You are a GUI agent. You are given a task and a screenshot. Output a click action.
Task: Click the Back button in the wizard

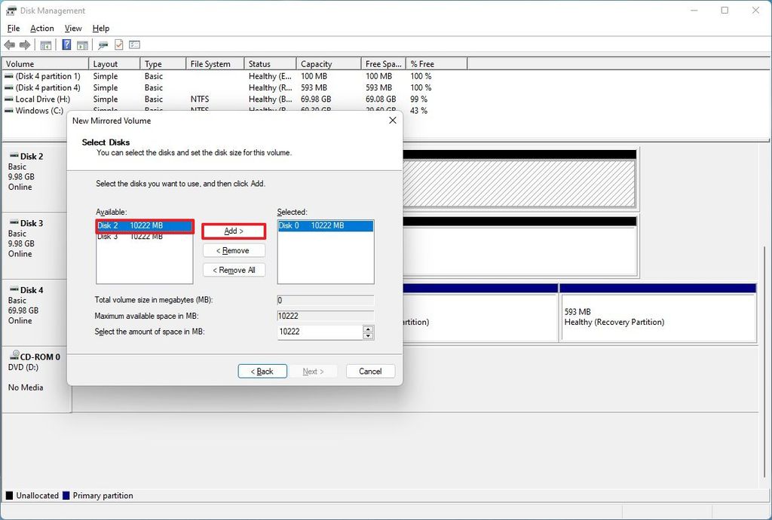coord(262,371)
